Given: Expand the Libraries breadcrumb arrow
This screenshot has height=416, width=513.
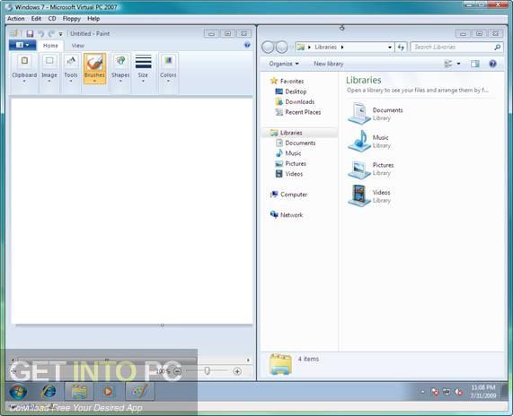Looking at the screenshot, I should 342,47.
